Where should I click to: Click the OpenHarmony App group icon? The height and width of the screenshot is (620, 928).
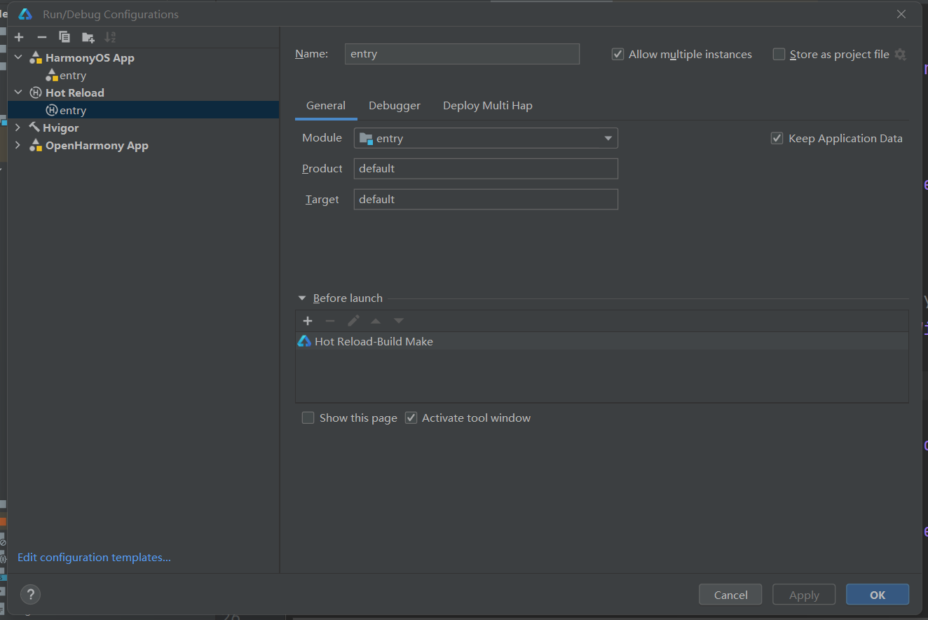pyautogui.click(x=36, y=146)
